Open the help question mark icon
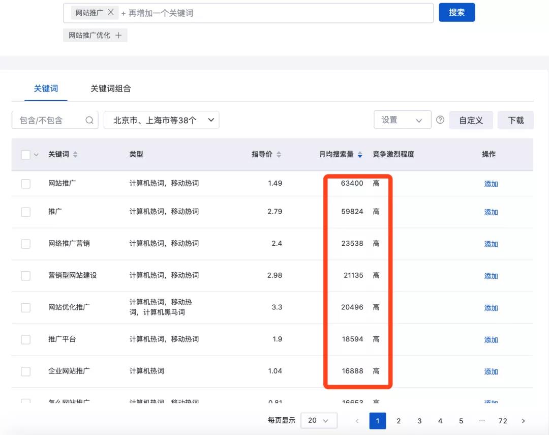549x435 pixels. coord(440,120)
